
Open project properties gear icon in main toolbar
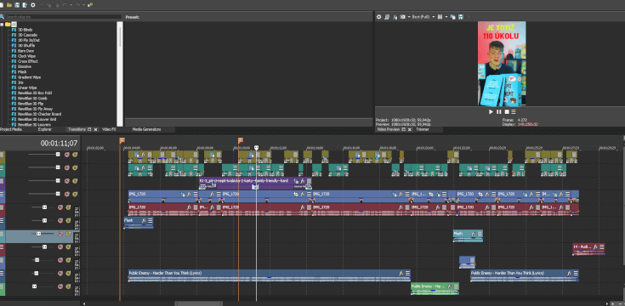[32, 5]
